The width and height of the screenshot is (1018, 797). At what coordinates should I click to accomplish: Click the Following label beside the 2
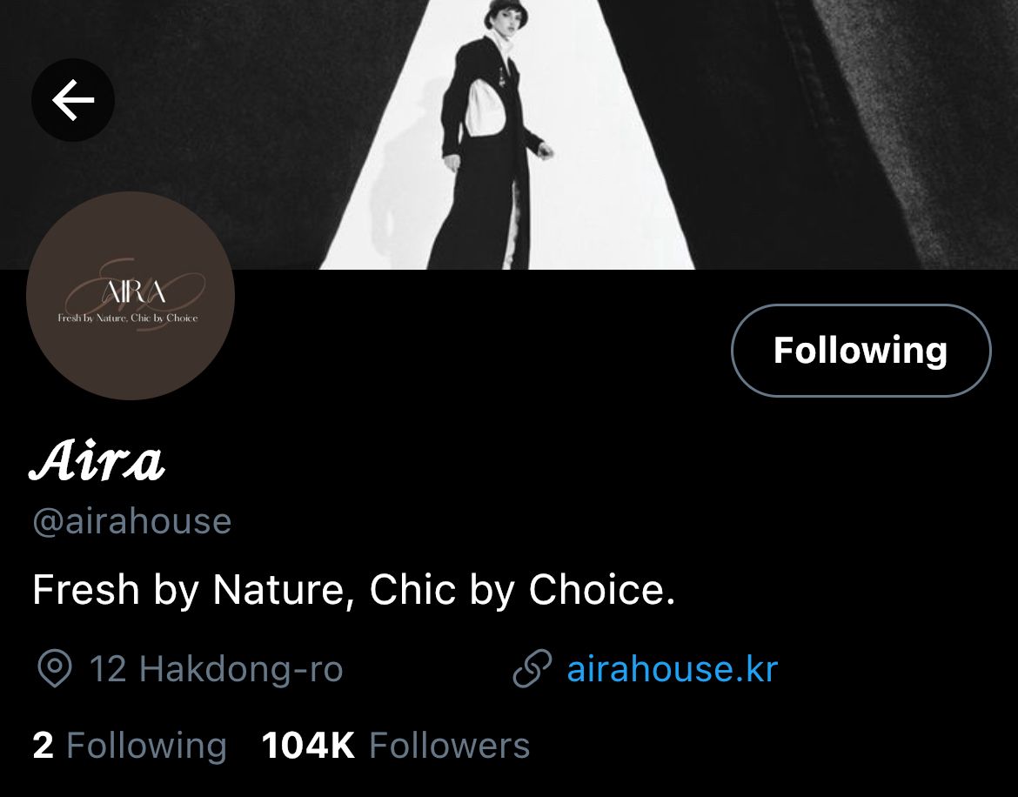click(146, 746)
